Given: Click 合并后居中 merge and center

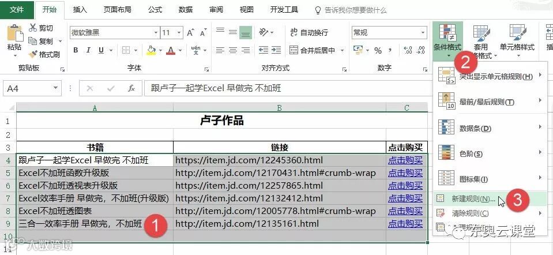Looking at the screenshot, I should [x=312, y=50].
